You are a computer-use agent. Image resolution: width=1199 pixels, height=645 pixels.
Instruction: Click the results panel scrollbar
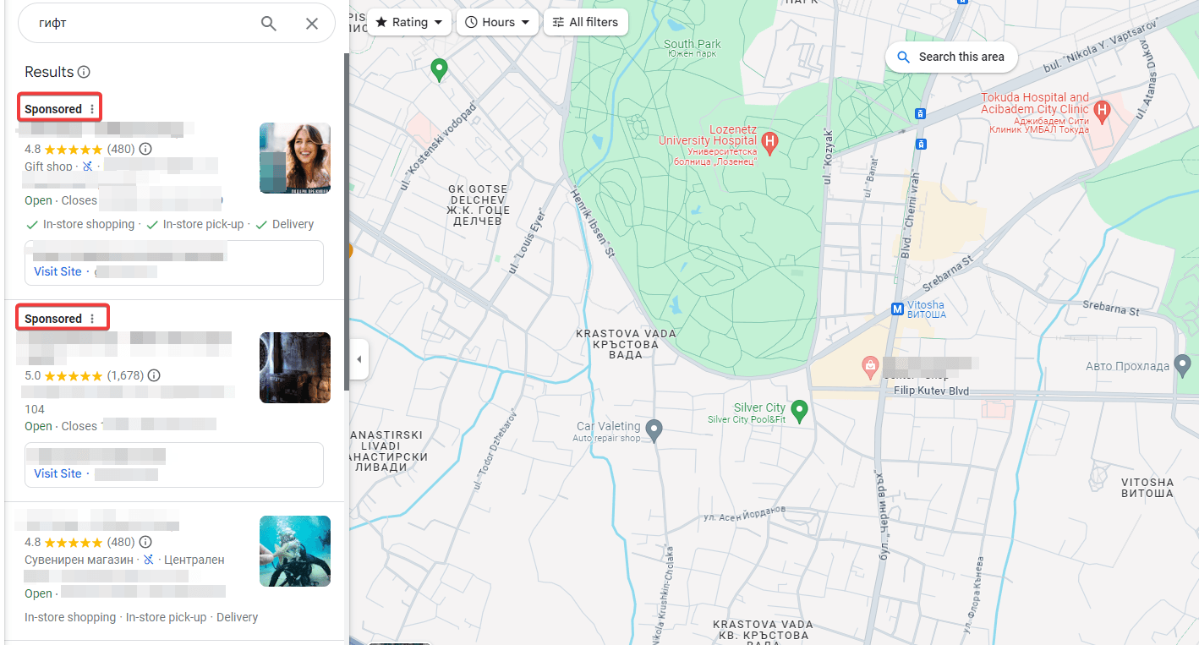pyautogui.click(x=346, y=220)
